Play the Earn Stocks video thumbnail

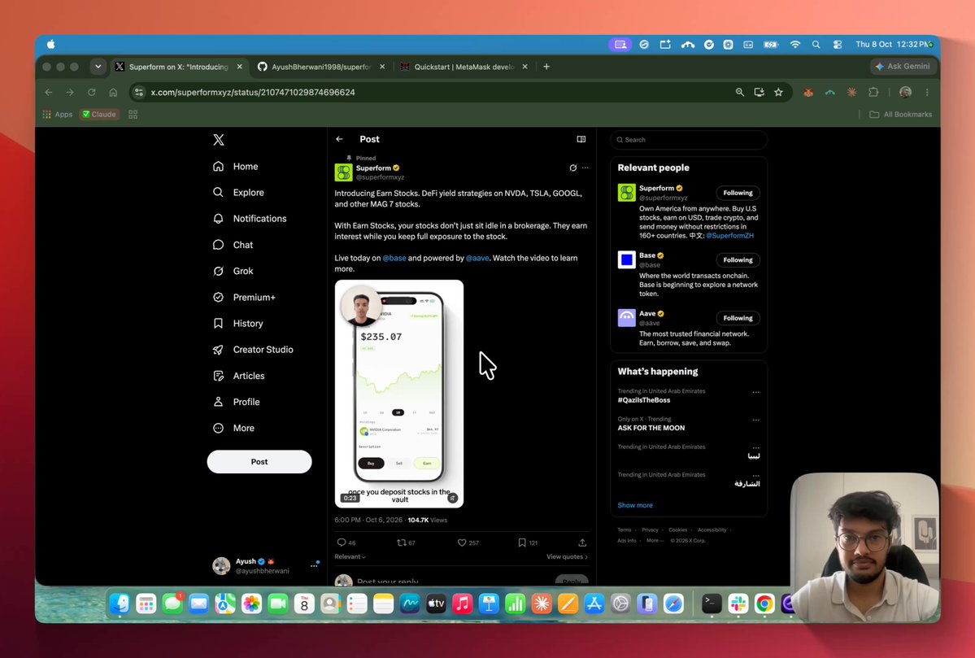pos(399,394)
